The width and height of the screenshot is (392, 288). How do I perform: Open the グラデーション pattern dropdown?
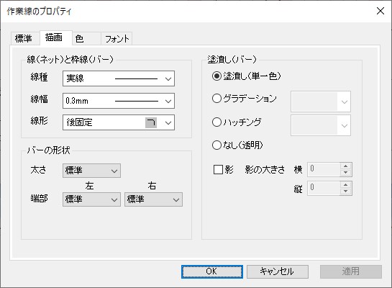[x=321, y=102]
